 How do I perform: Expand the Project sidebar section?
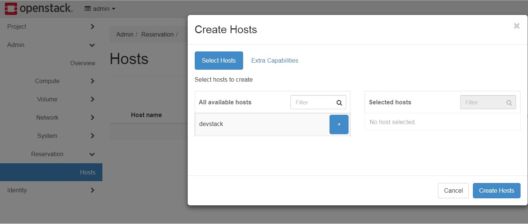(x=92, y=26)
